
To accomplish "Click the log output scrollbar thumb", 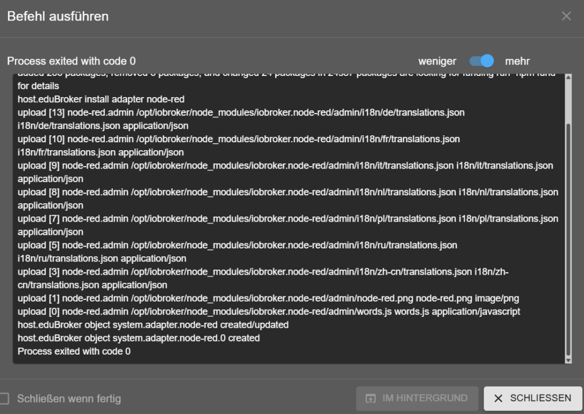I will click(x=568, y=240).
